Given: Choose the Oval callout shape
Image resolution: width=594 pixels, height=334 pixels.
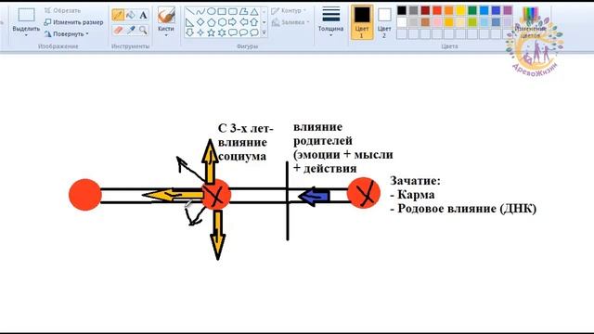Looking at the screenshot, I should [243, 32].
